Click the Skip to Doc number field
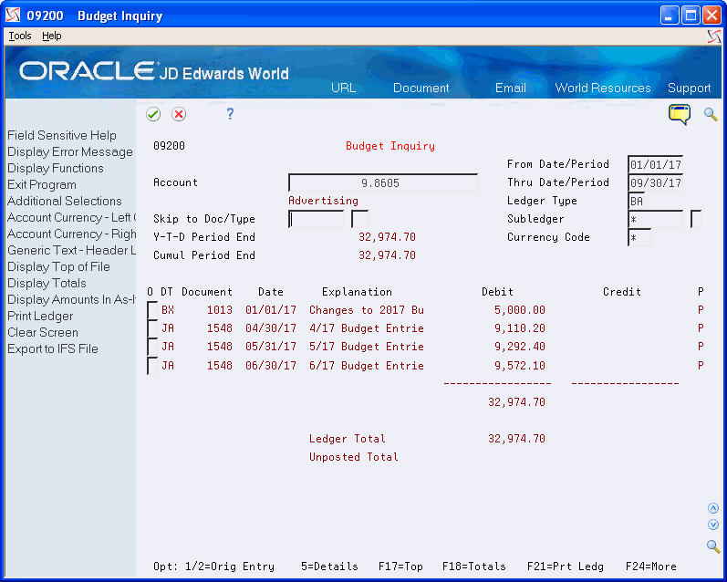The height and width of the screenshot is (582, 727). [316, 219]
